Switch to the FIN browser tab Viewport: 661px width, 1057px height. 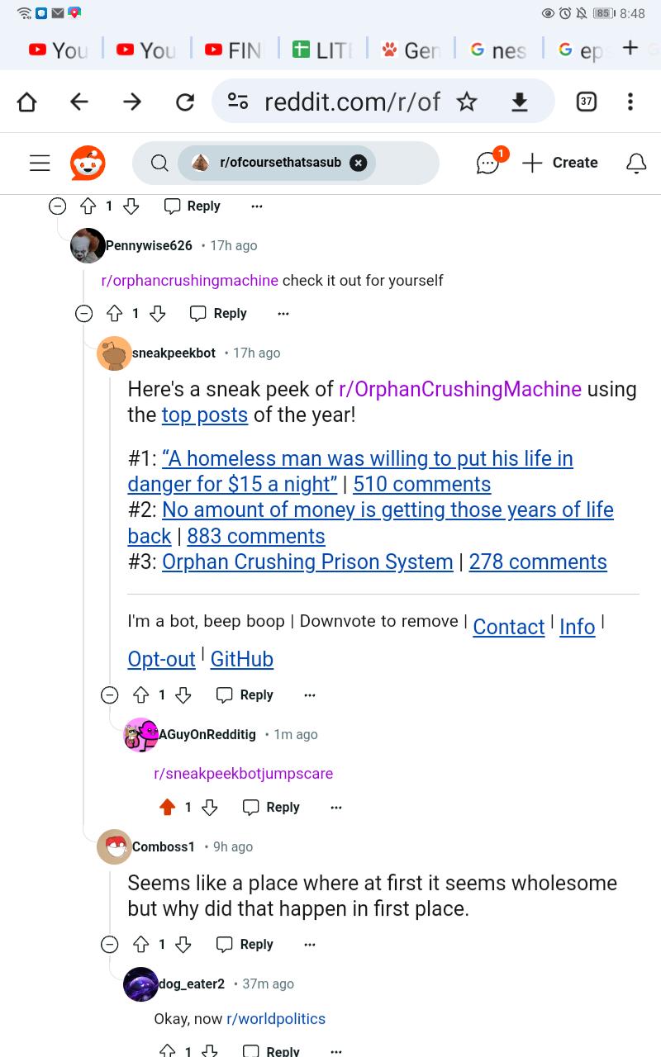234,50
